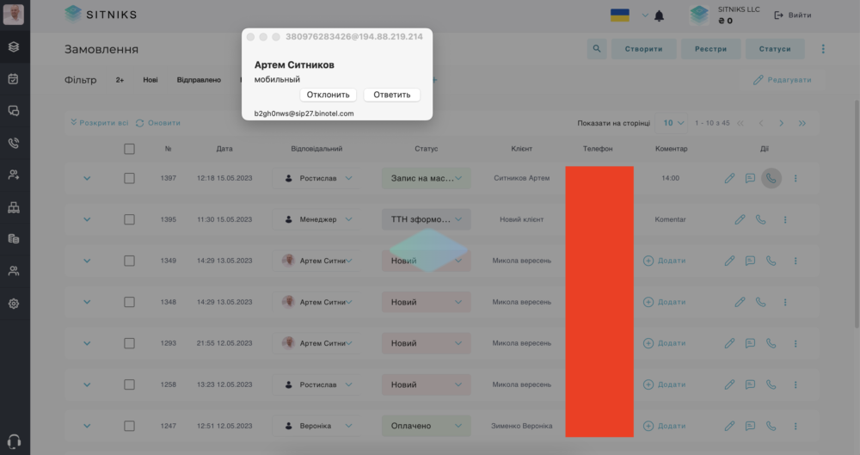Click the search magnifier button
Screen dimensions: 860x455
click(x=597, y=49)
